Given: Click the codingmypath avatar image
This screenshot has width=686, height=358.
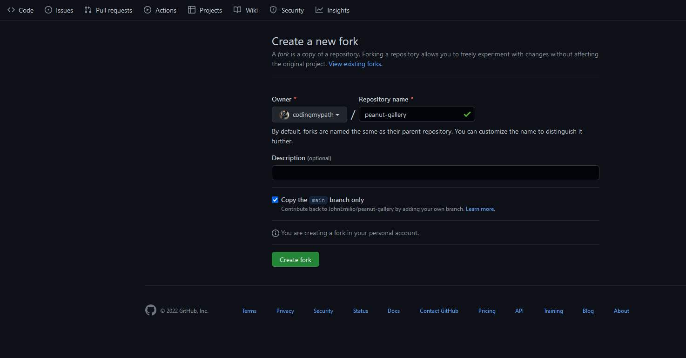Looking at the screenshot, I should pyautogui.click(x=284, y=115).
